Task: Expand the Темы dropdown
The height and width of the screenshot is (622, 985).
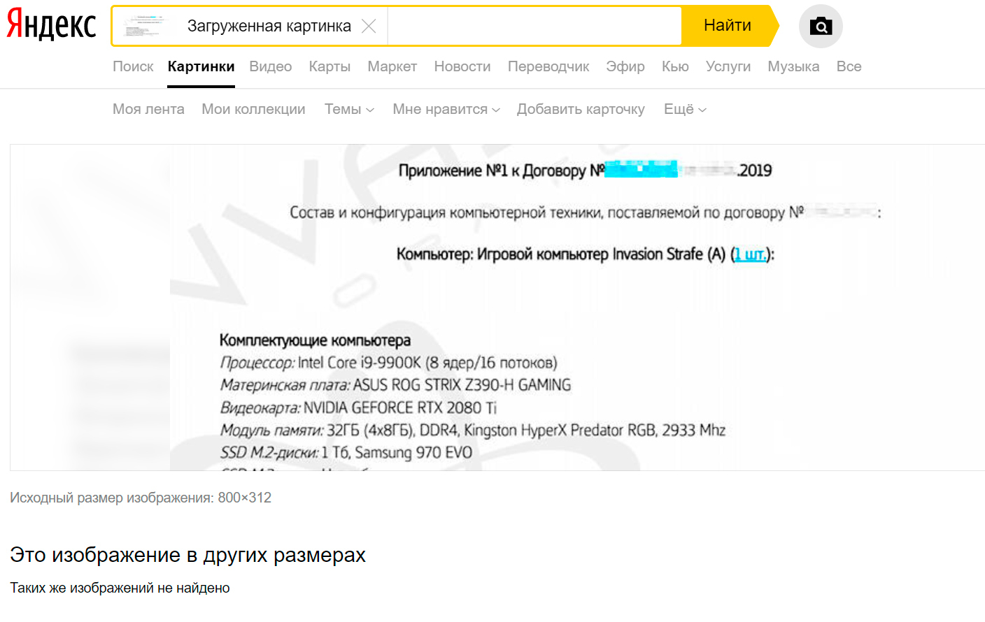Action: tap(349, 109)
